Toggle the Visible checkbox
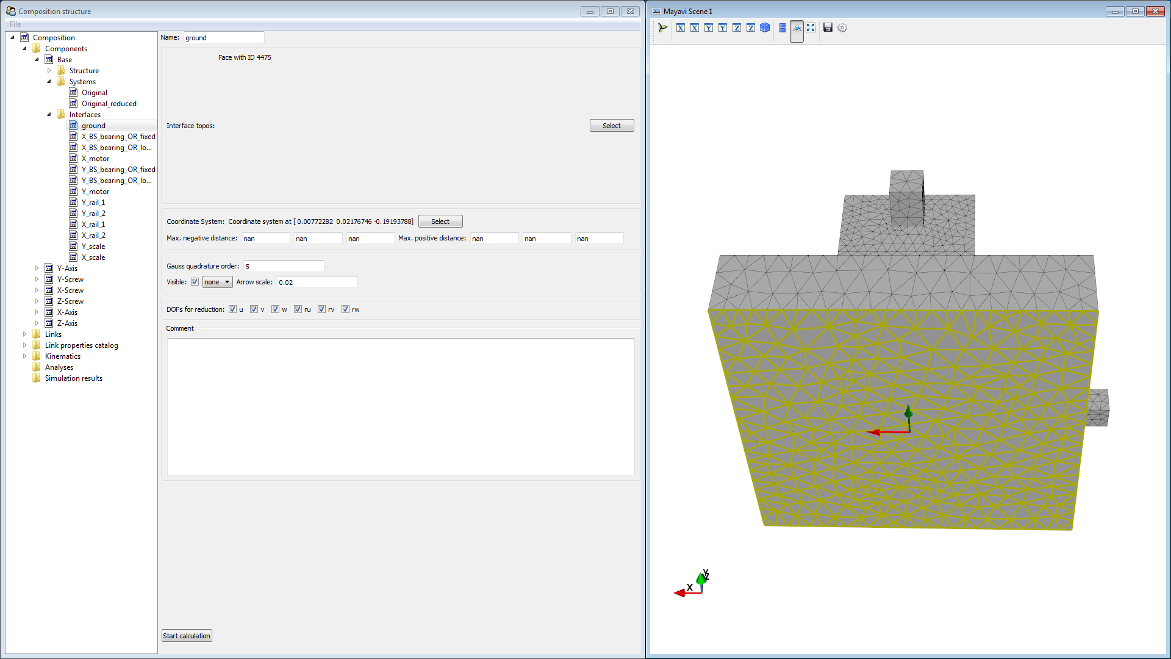 coord(195,282)
